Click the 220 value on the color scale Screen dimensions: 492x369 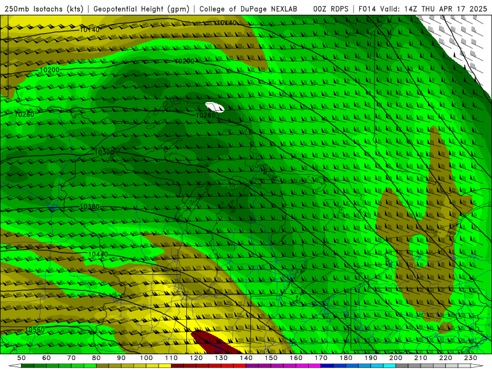click(445, 358)
